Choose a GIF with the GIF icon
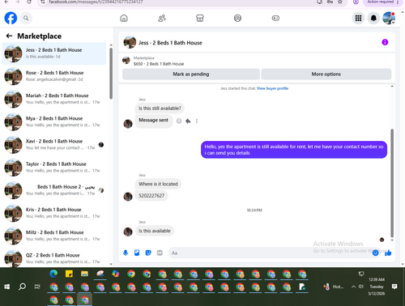 click(x=160, y=253)
